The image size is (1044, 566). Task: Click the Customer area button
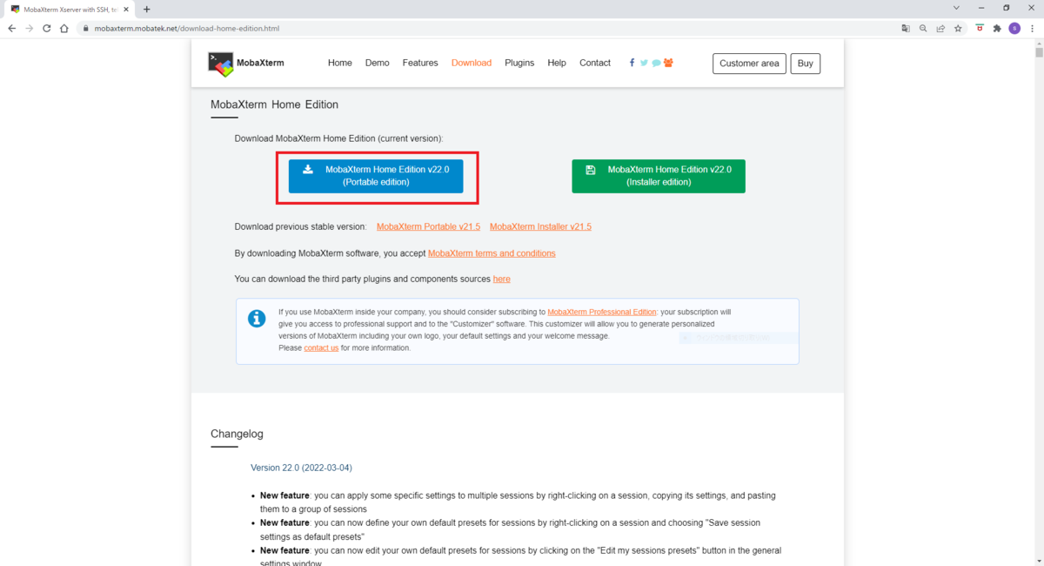point(749,64)
